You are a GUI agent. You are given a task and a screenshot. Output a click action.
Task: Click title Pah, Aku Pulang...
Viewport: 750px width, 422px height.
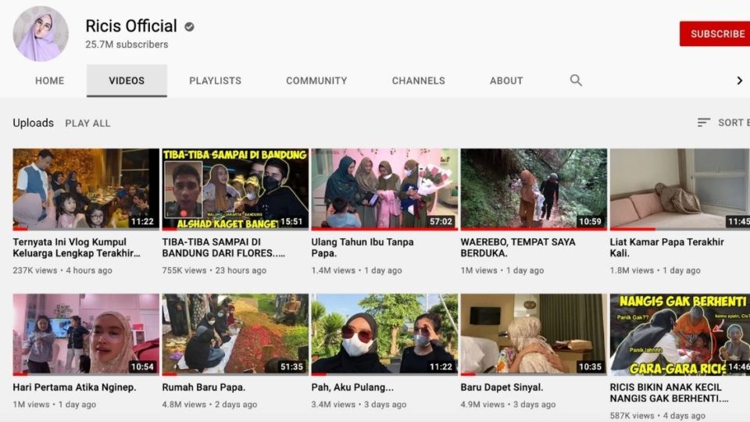pyautogui.click(x=352, y=388)
